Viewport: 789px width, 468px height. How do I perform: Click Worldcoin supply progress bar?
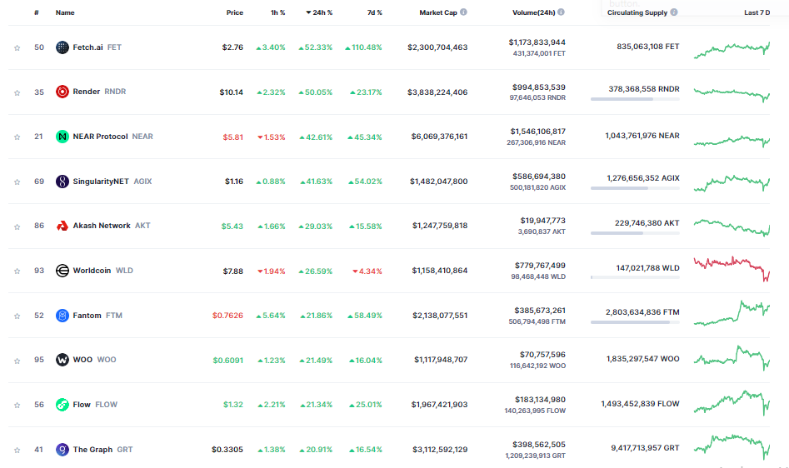[635, 277]
